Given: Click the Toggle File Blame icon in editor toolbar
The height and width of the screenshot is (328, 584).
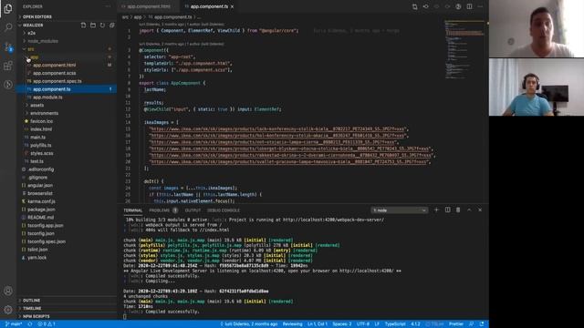Looking at the screenshot, I should point(458,6).
